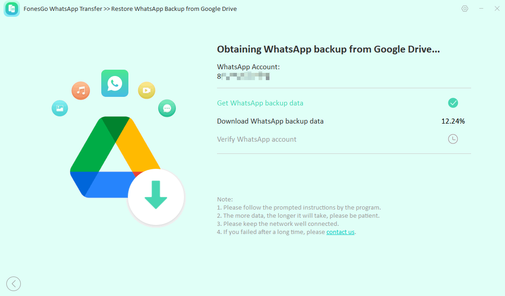Select Get WhatsApp backup data step
Image resolution: width=505 pixels, height=296 pixels.
click(260, 103)
